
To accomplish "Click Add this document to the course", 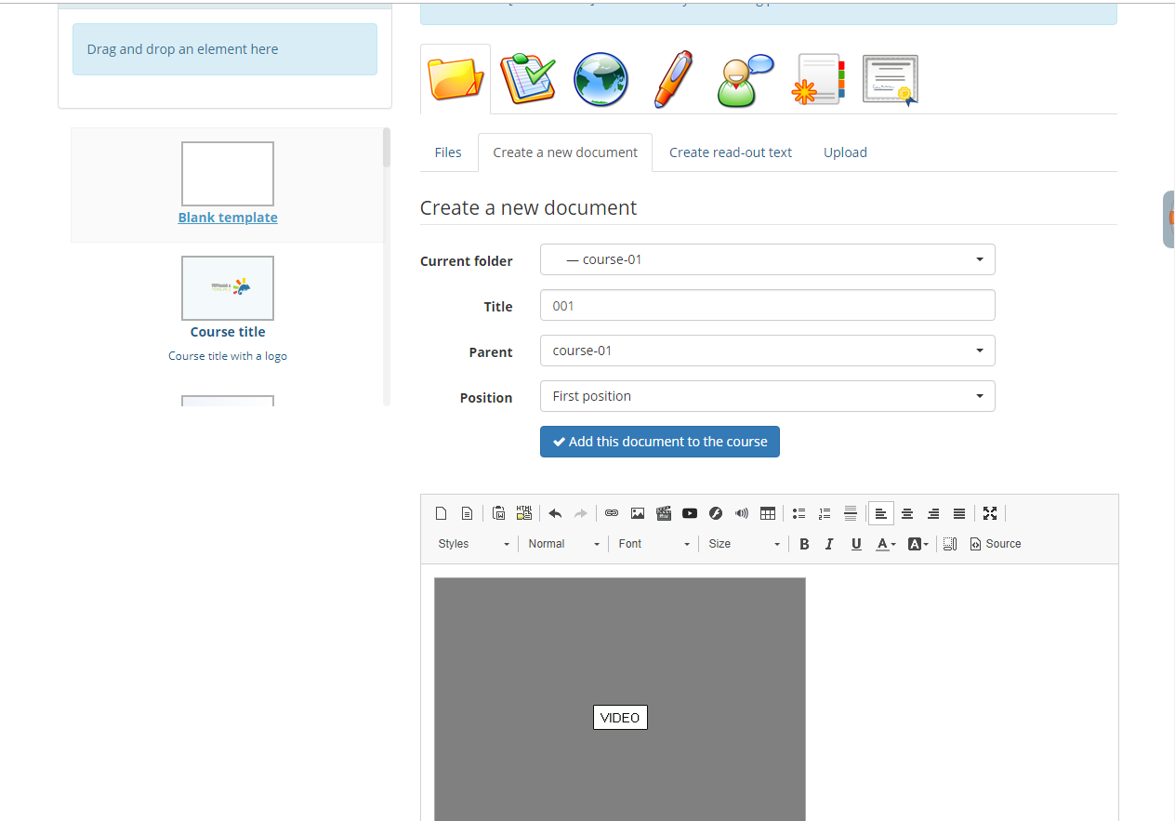I will coord(659,442).
